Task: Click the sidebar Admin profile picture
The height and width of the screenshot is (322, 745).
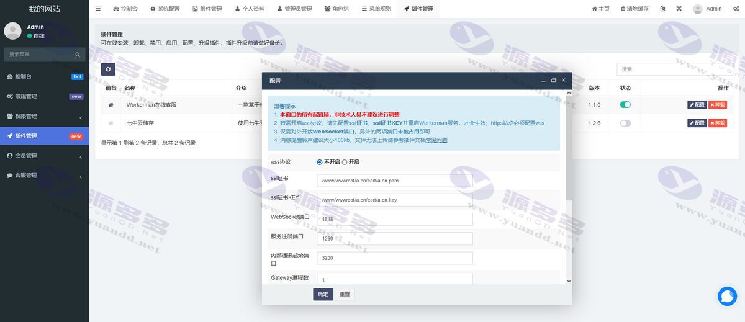Action: pyautogui.click(x=12, y=31)
